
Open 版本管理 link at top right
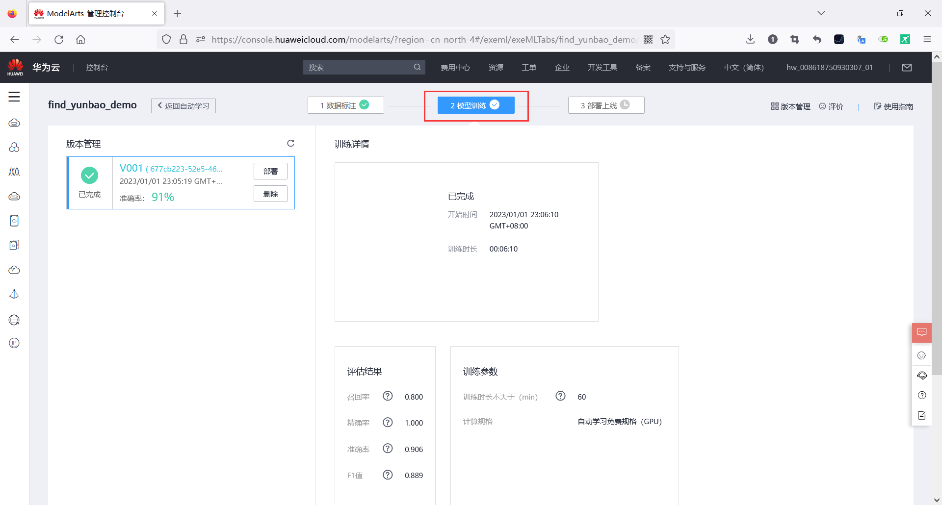[790, 106]
